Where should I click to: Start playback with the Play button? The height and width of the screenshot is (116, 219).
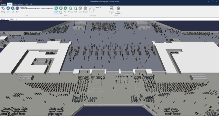(x=65, y=8)
